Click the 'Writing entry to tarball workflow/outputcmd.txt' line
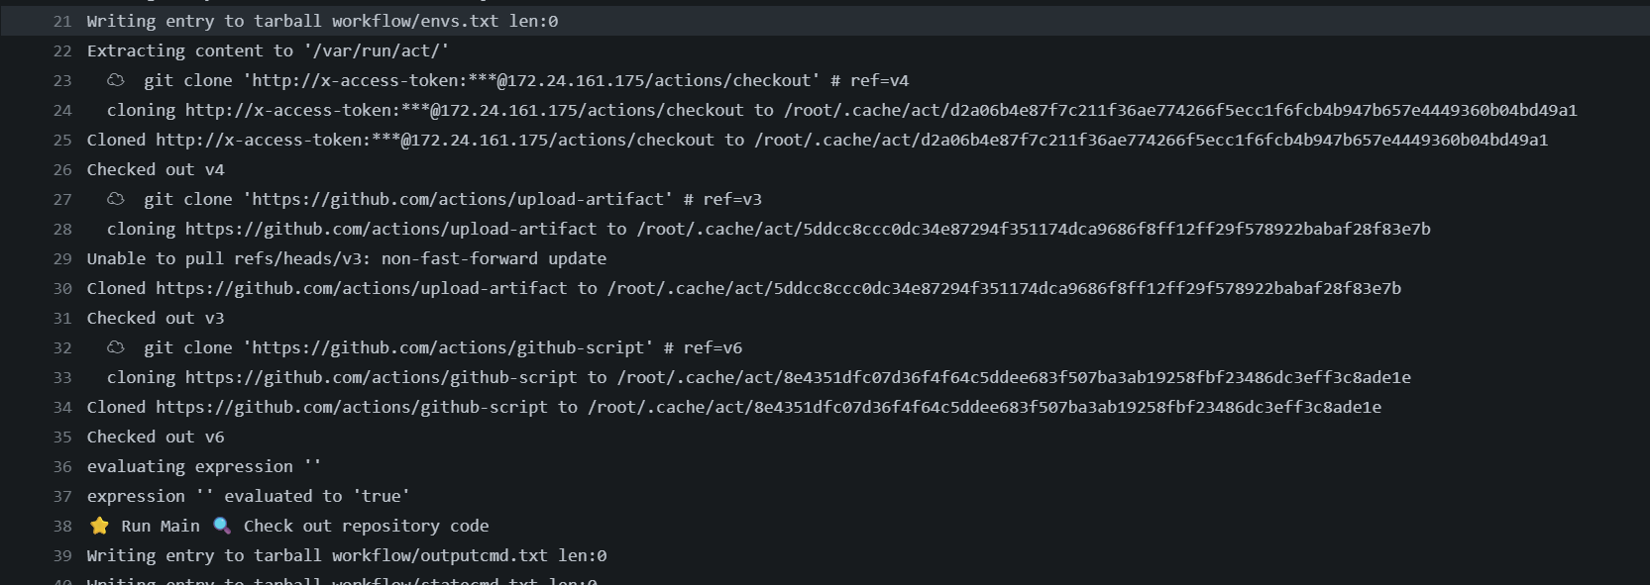Screen dimensions: 1650x585 coord(346,555)
